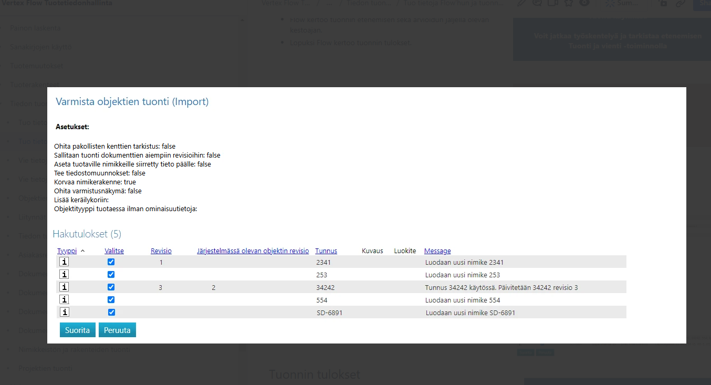Image resolution: width=711 pixels, height=385 pixels.
Task: Click the eye watch icon in top bar
Action: click(x=584, y=3)
